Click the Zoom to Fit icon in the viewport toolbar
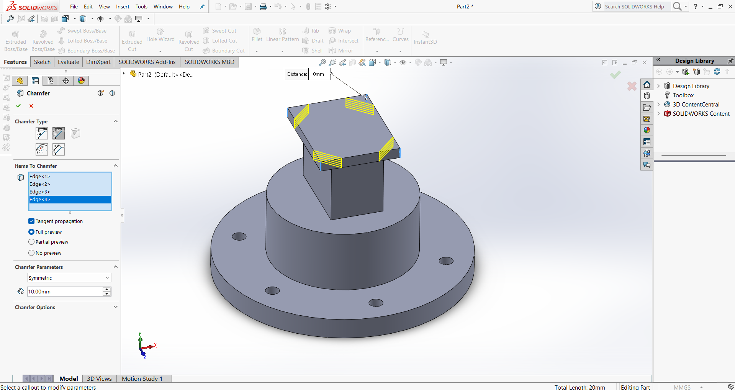 pyautogui.click(x=322, y=62)
